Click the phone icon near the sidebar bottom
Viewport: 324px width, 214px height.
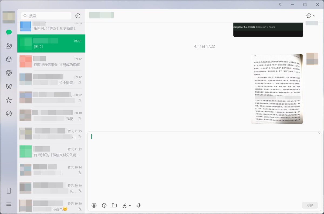coord(9,191)
